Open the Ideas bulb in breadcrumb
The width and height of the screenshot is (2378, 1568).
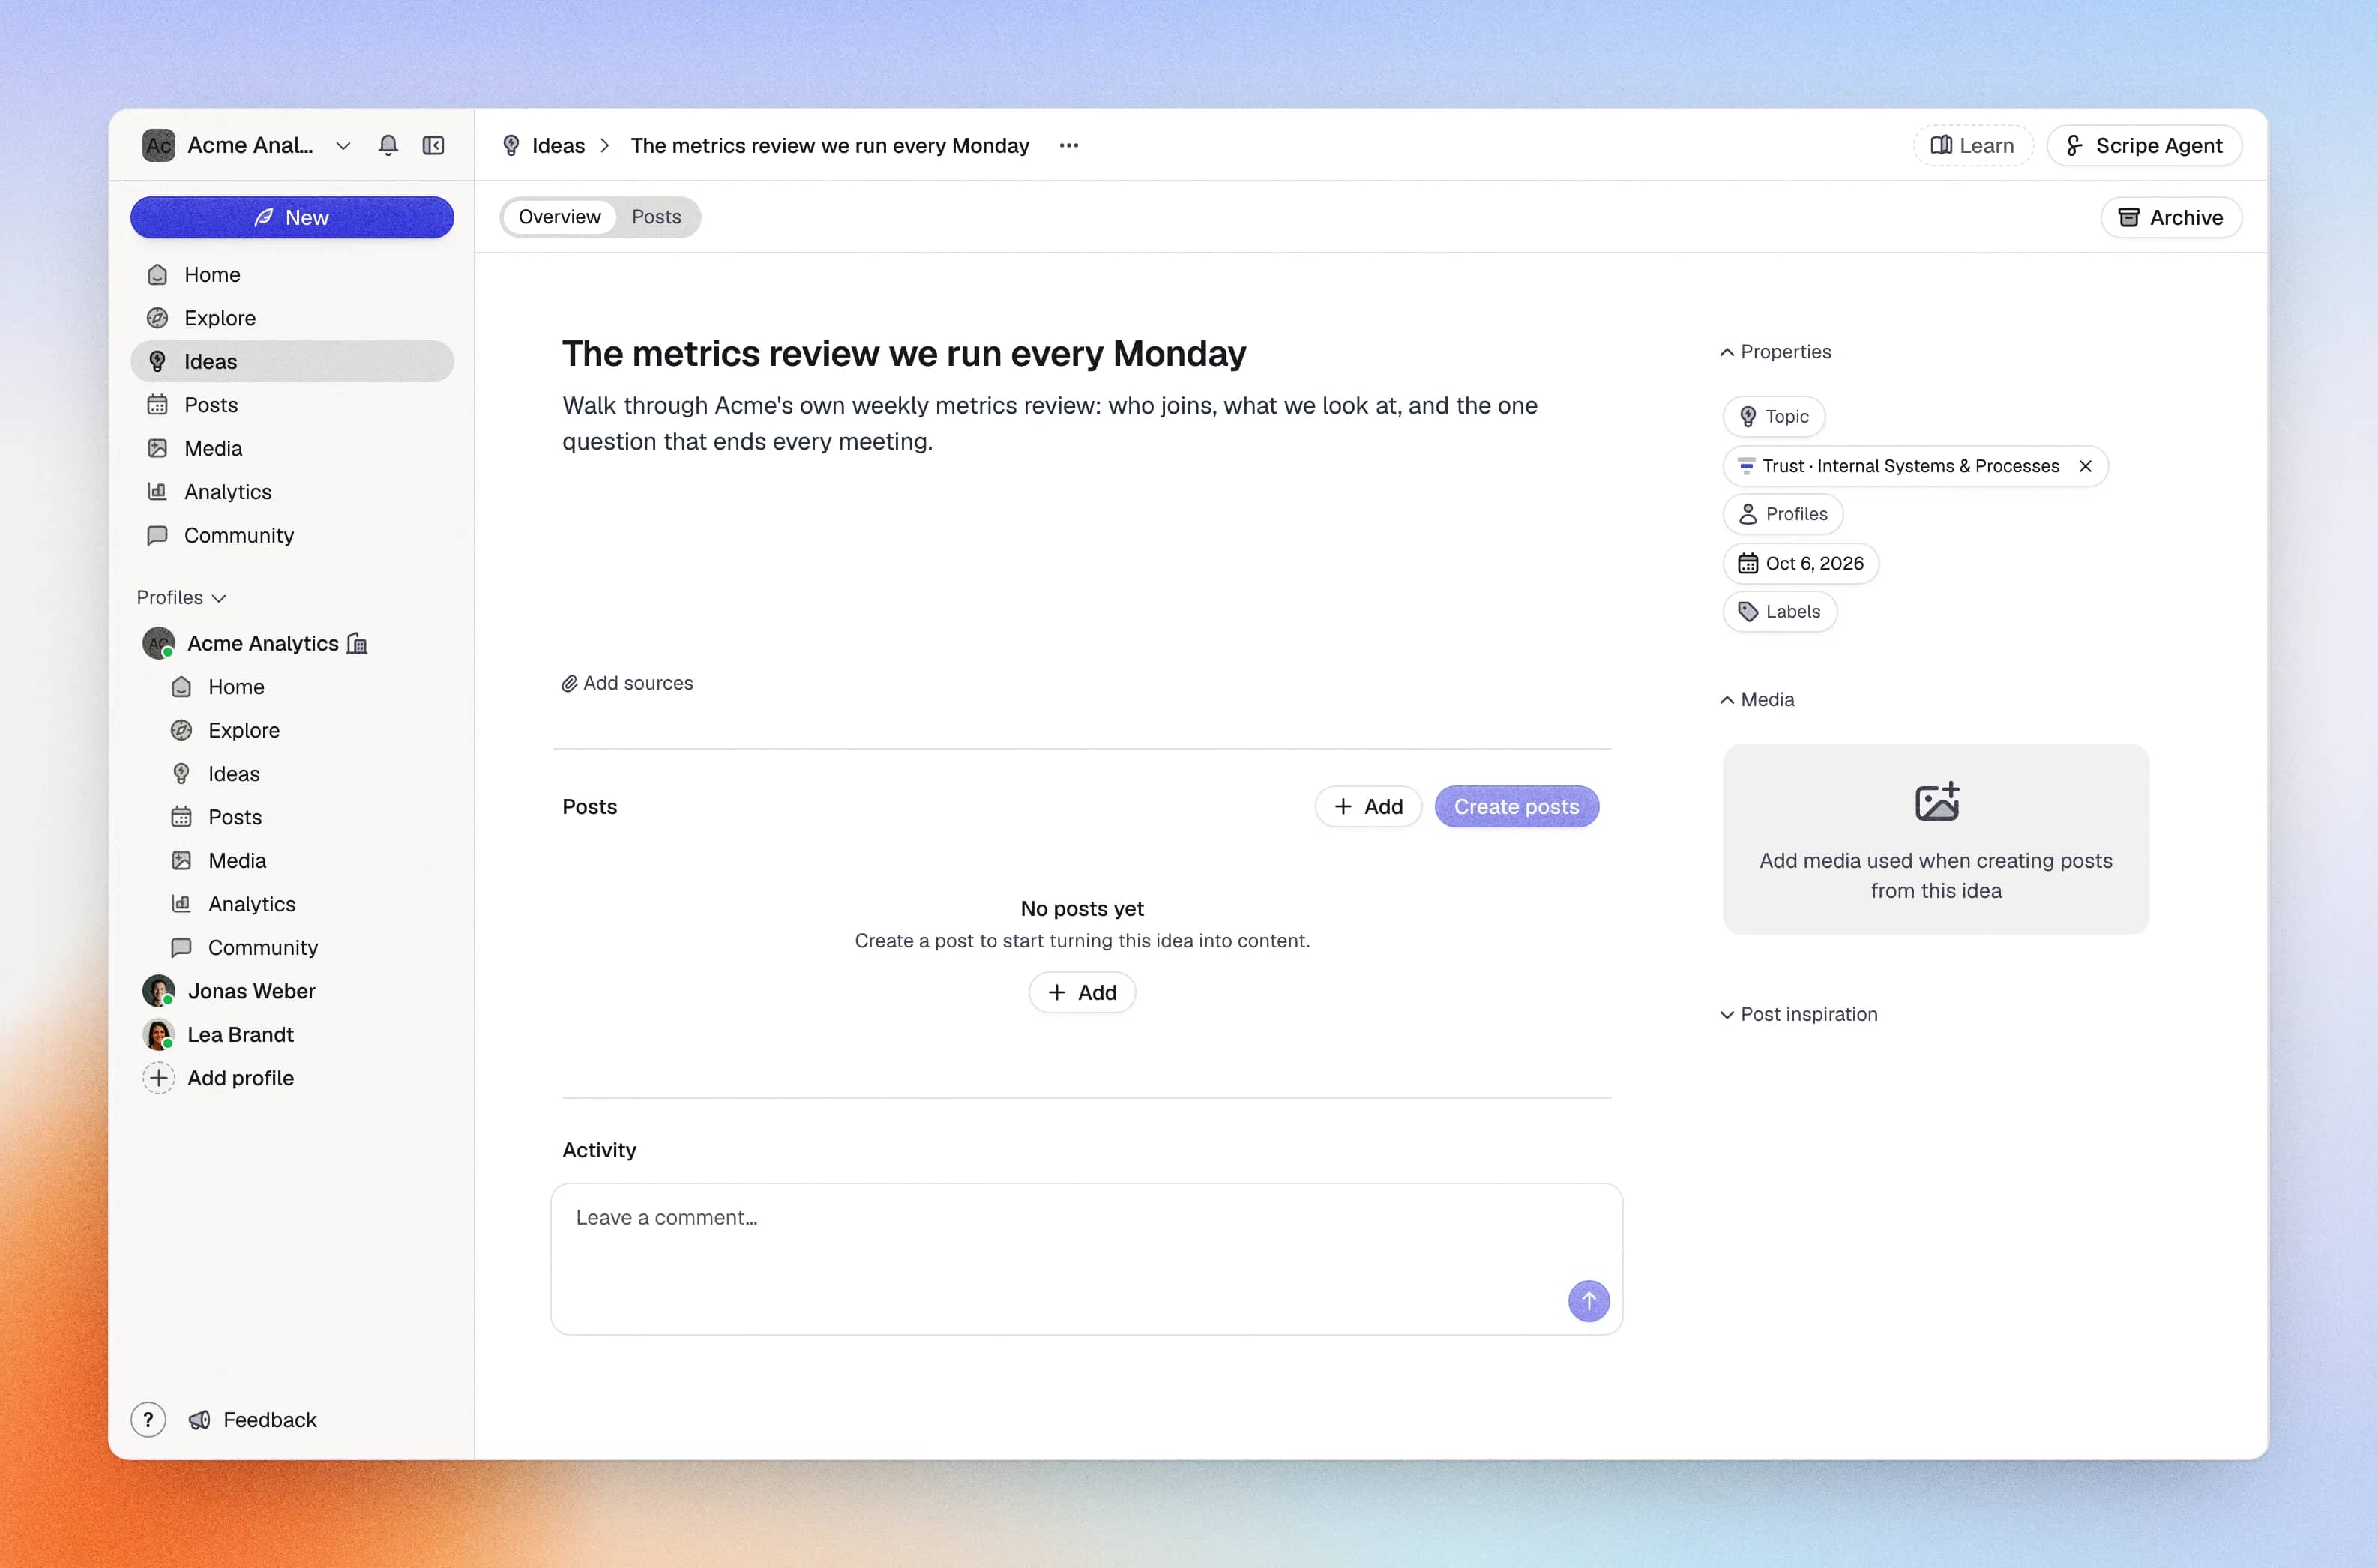point(511,146)
